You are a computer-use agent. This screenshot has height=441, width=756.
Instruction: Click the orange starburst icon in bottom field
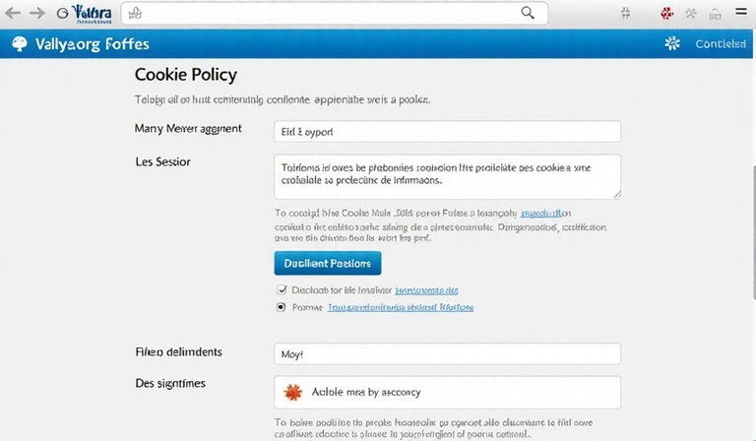click(291, 392)
